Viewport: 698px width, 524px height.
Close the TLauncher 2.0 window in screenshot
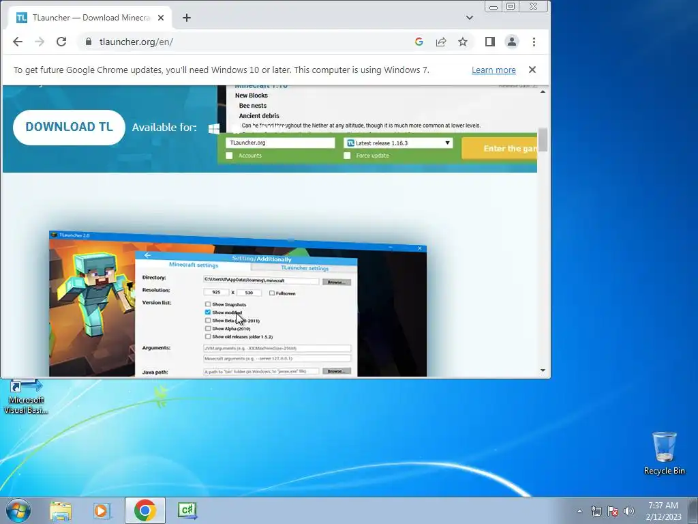pyautogui.click(x=419, y=248)
